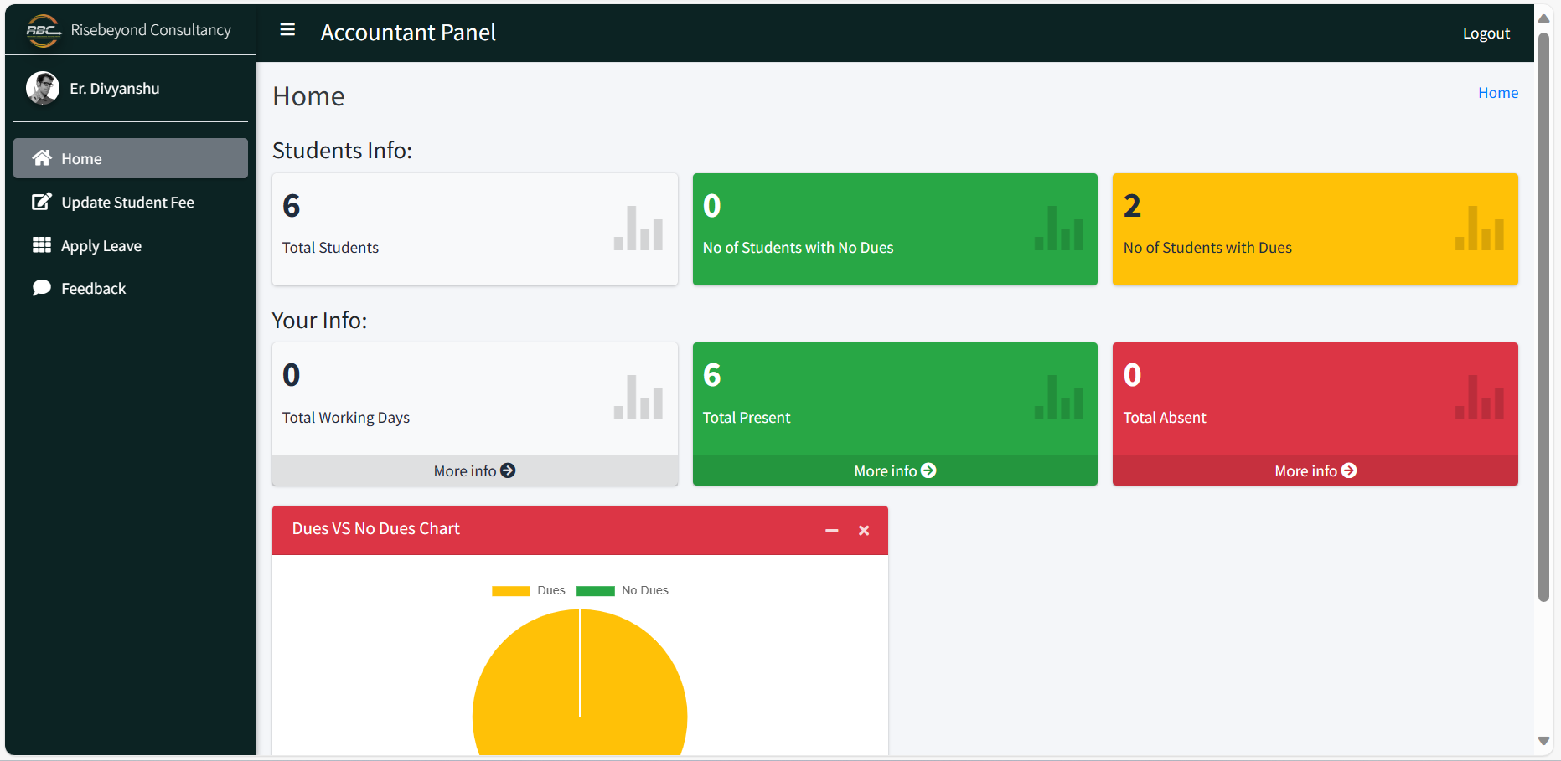Screen dimensions: 1561x761
Task: Toggle the sidebar with the hamburger icon
Action: click(x=287, y=30)
